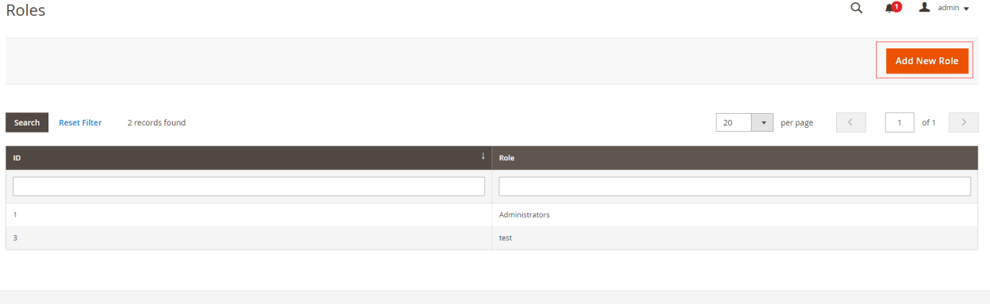This screenshot has height=304, width=990.
Task: Click the admin user avatar icon
Action: [x=924, y=8]
